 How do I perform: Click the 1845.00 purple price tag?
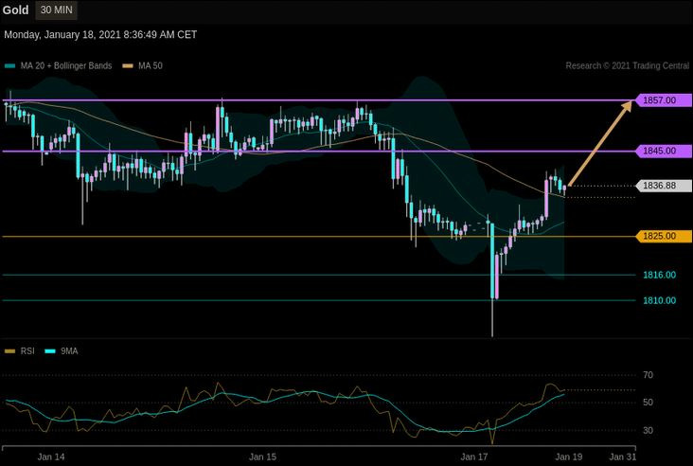[664, 152]
